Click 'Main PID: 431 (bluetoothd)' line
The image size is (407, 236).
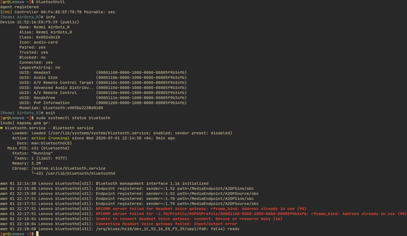tap(38, 148)
